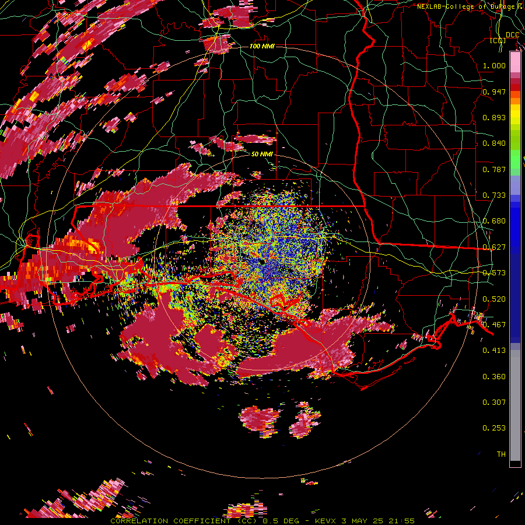Select the 0.520 legend value

coord(494,299)
